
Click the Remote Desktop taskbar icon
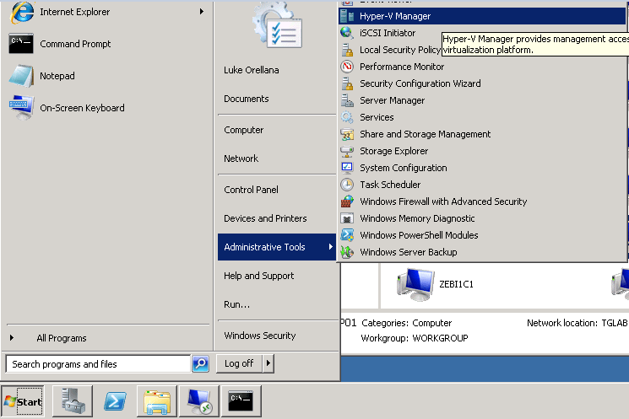pos(199,401)
